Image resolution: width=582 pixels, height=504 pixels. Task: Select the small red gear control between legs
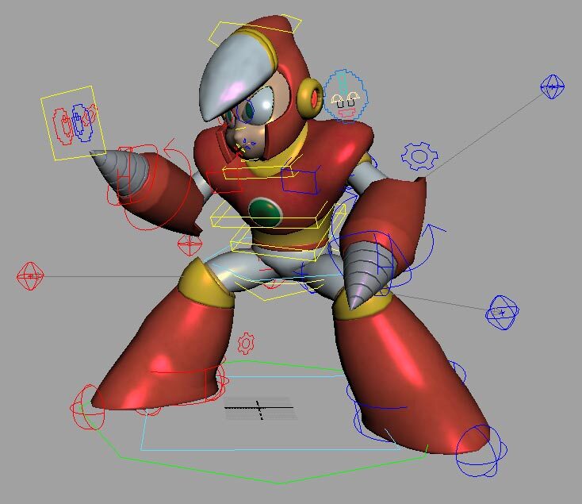(x=245, y=343)
